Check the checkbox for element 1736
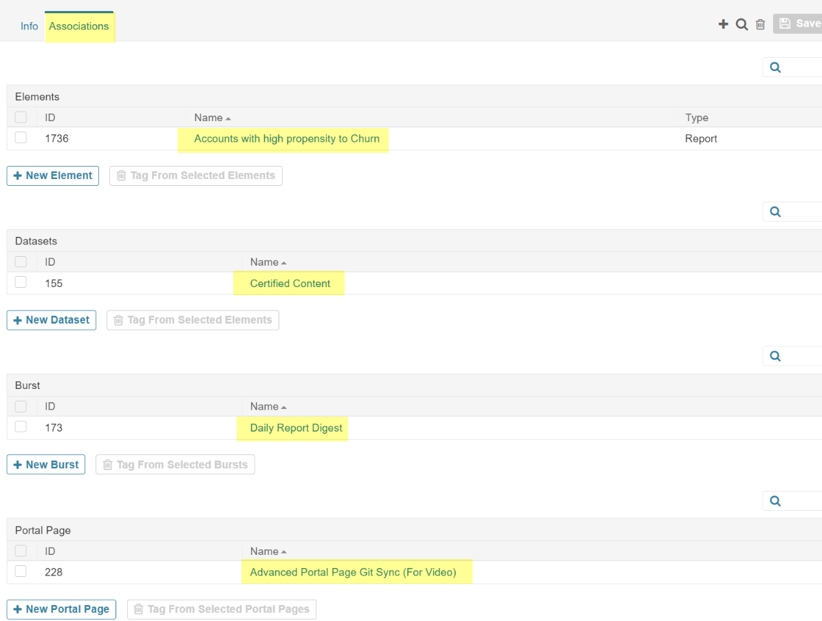The width and height of the screenshot is (822, 621). tap(20, 138)
